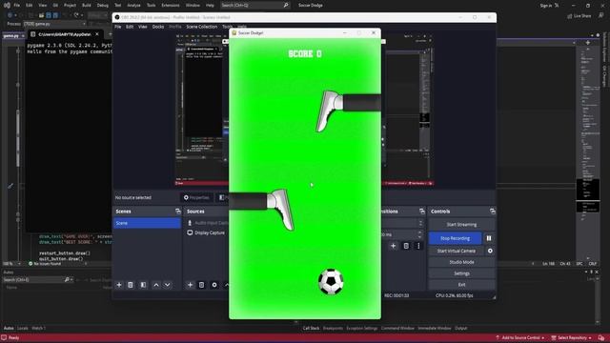
Task: Remove selected source using Sources trash icon
Action: 201,285
